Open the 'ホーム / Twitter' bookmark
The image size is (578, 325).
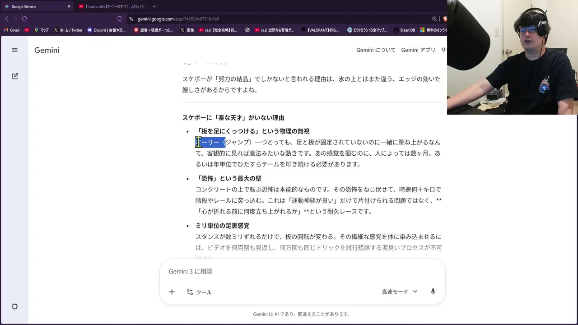pyautogui.click(x=68, y=30)
